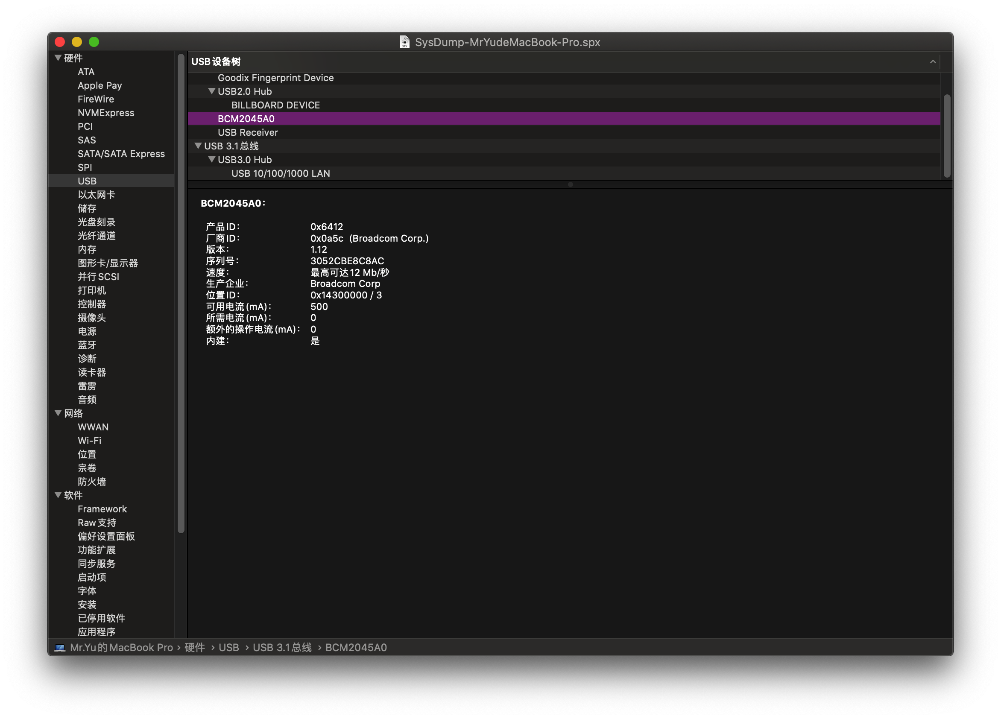
Task: Collapse the USB2.0 Hub node
Action: 212,91
